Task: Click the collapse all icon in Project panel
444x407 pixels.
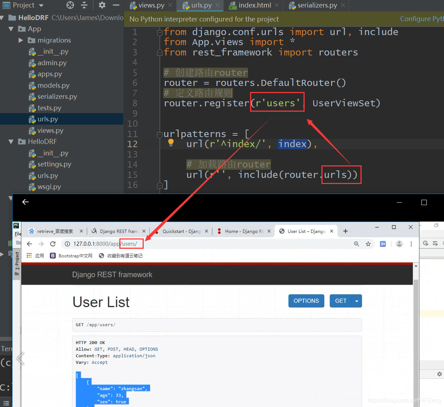Action: click(84, 5)
